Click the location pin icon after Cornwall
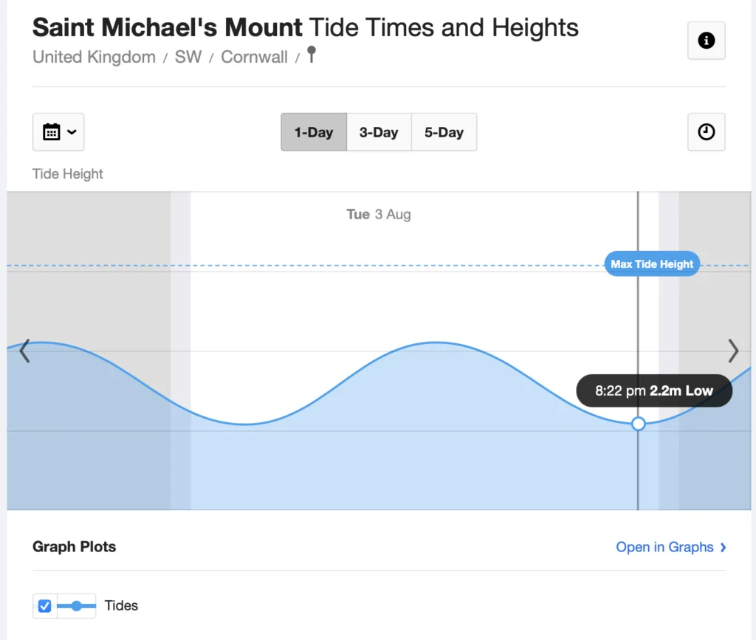 click(311, 55)
